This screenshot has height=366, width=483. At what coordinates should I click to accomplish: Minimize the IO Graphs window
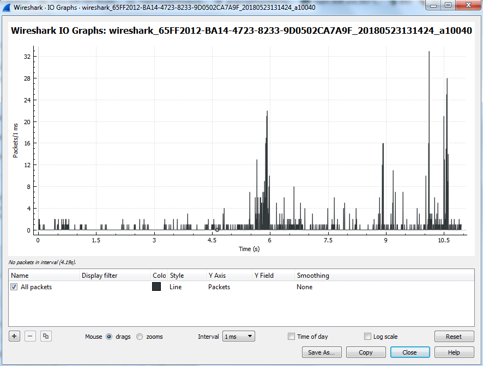(433, 5)
